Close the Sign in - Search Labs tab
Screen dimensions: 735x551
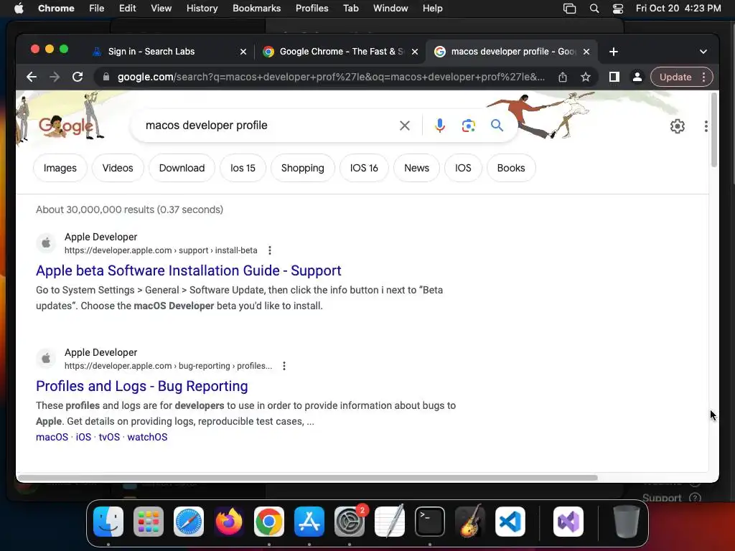pyautogui.click(x=243, y=52)
